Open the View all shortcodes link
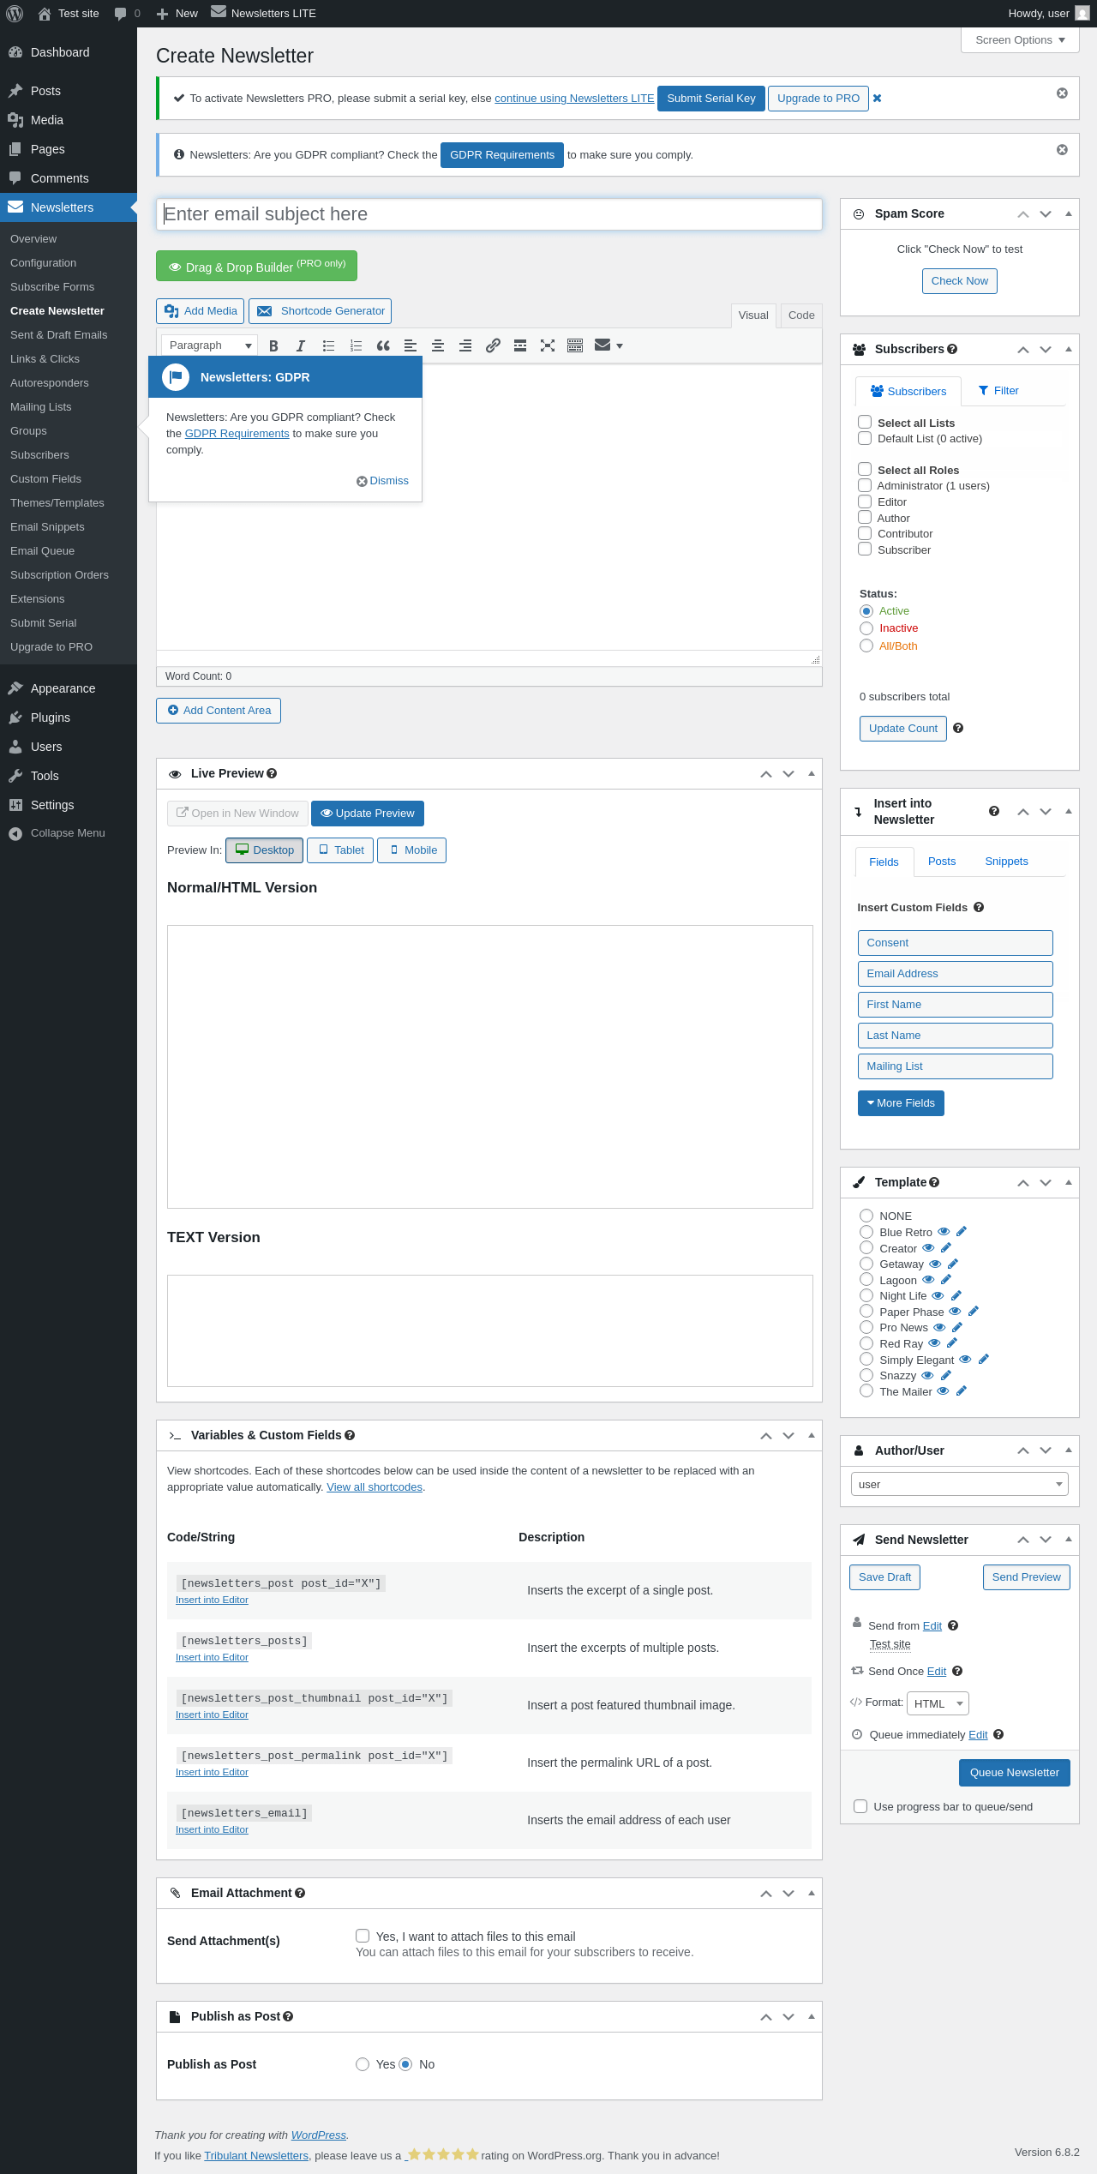 pyautogui.click(x=375, y=1487)
